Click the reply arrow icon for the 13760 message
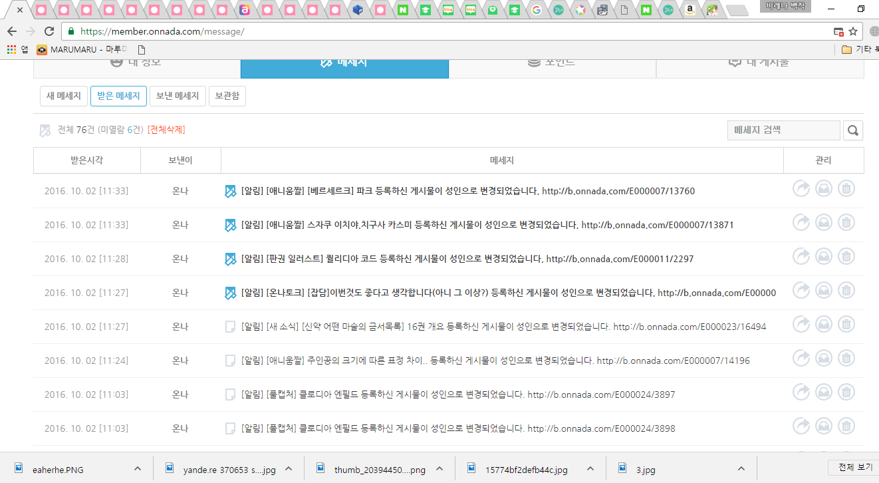The width and height of the screenshot is (879, 483). coord(801,189)
